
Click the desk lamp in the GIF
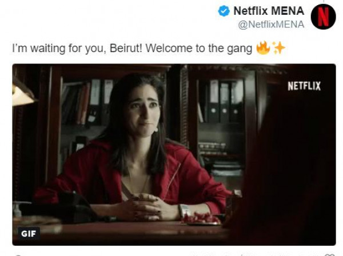[x=23, y=93]
